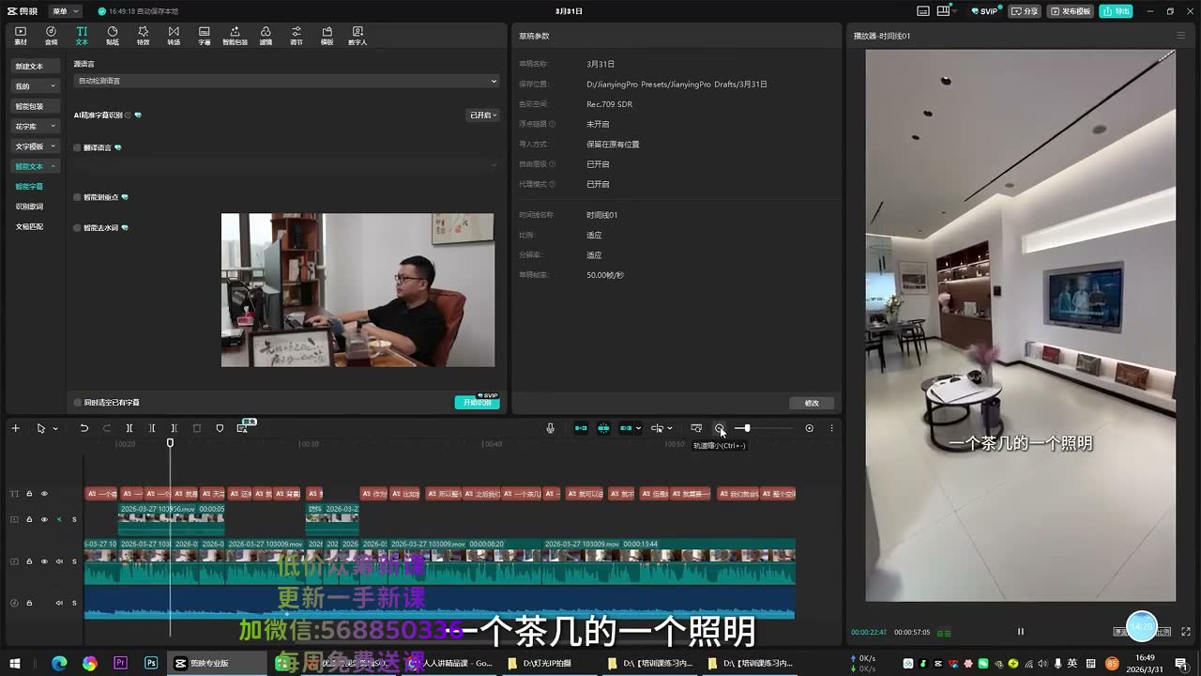The width and height of the screenshot is (1201, 676).
Task: Hide the main video track eye icon
Action: (x=43, y=561)
